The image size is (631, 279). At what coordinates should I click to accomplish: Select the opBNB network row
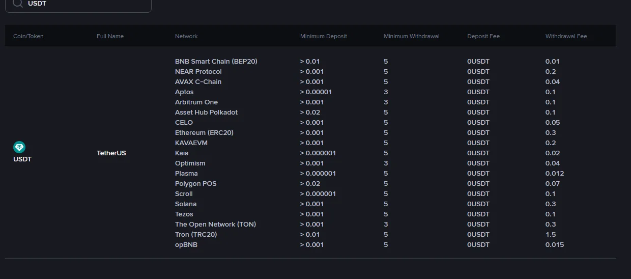point(186,244)
